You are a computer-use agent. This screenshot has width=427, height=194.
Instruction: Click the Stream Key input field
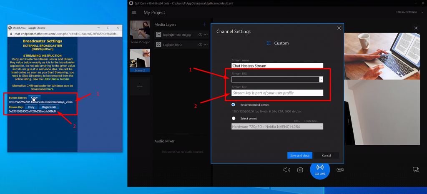[x=277, y=93]
